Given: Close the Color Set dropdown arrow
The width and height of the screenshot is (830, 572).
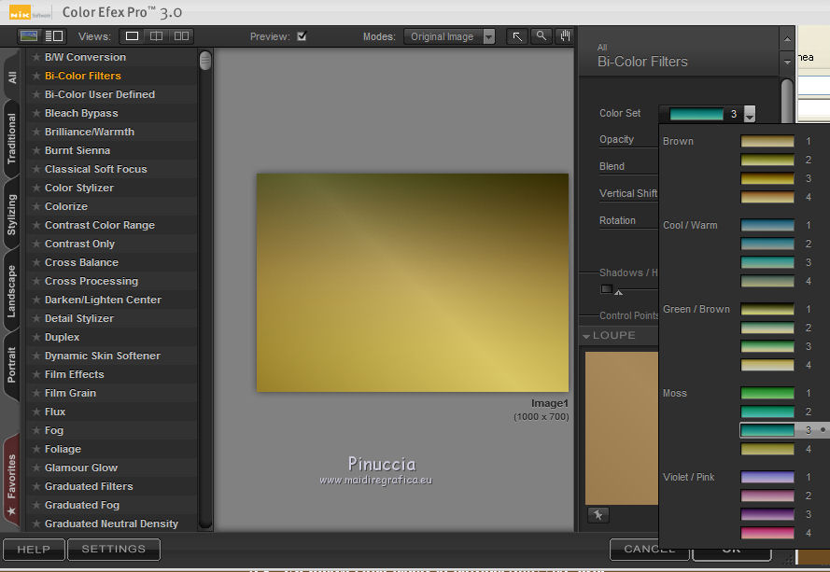Looking at the screenshot, I should 749,115.
